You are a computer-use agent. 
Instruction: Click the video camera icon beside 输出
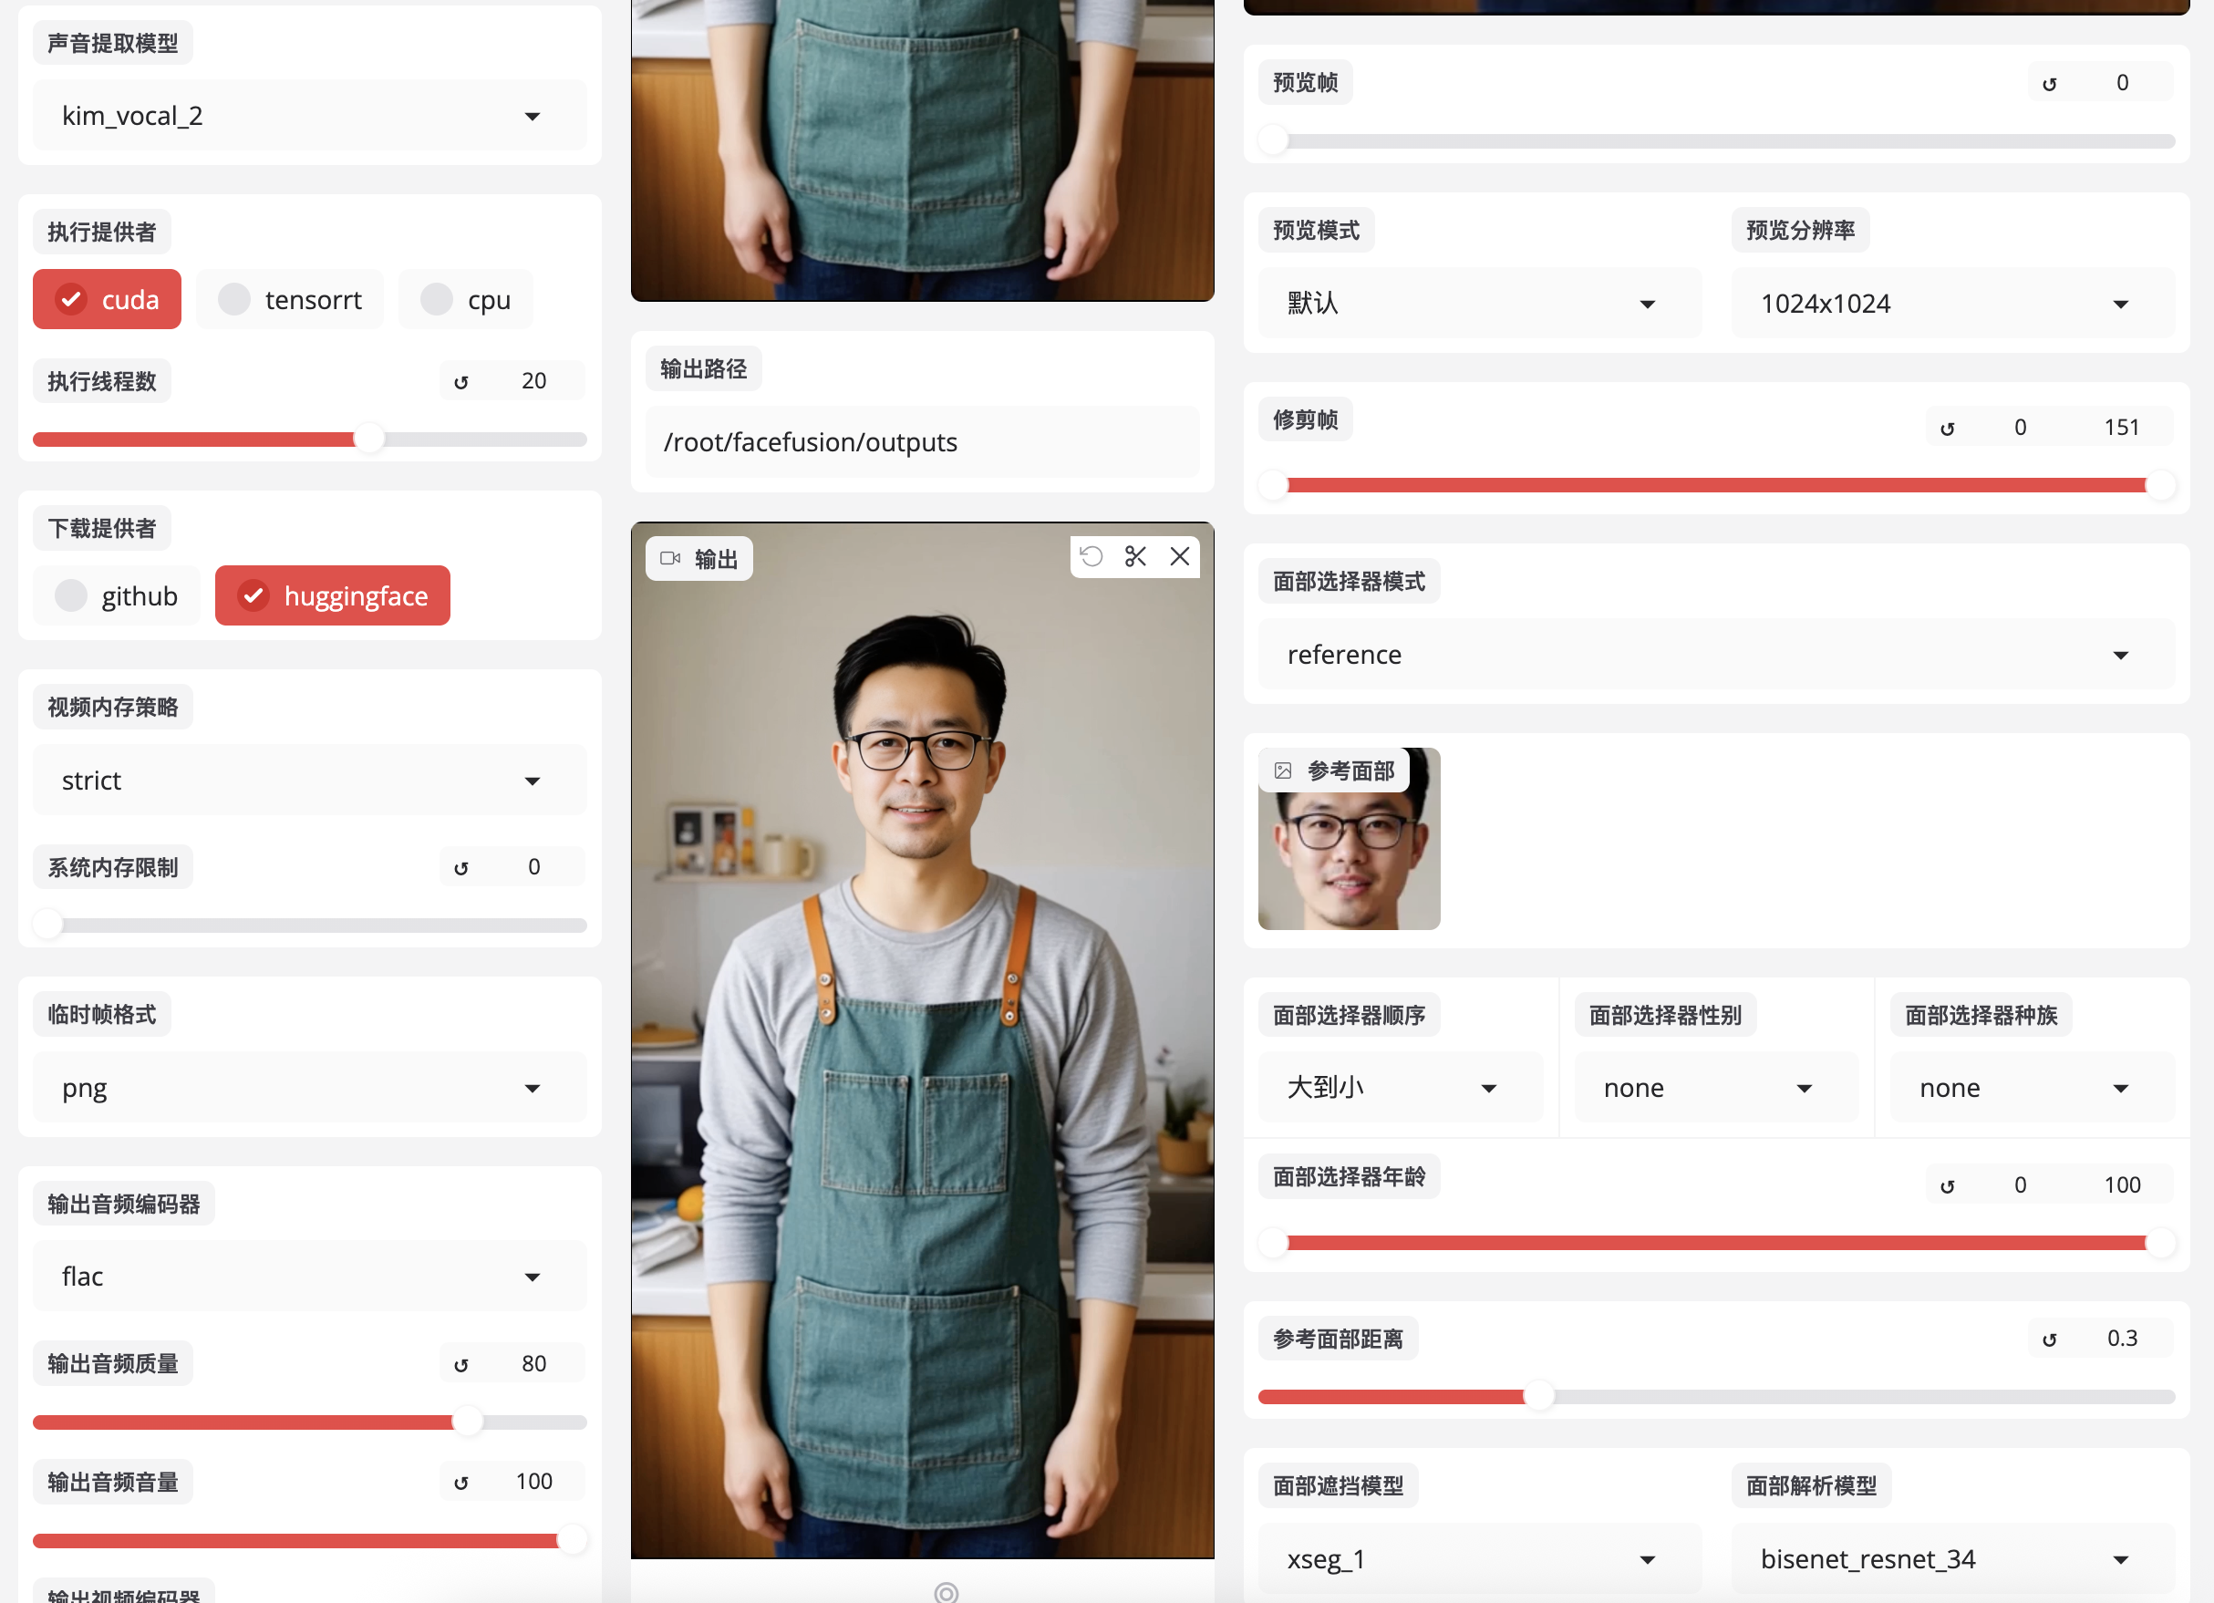[x=669, y=558]
